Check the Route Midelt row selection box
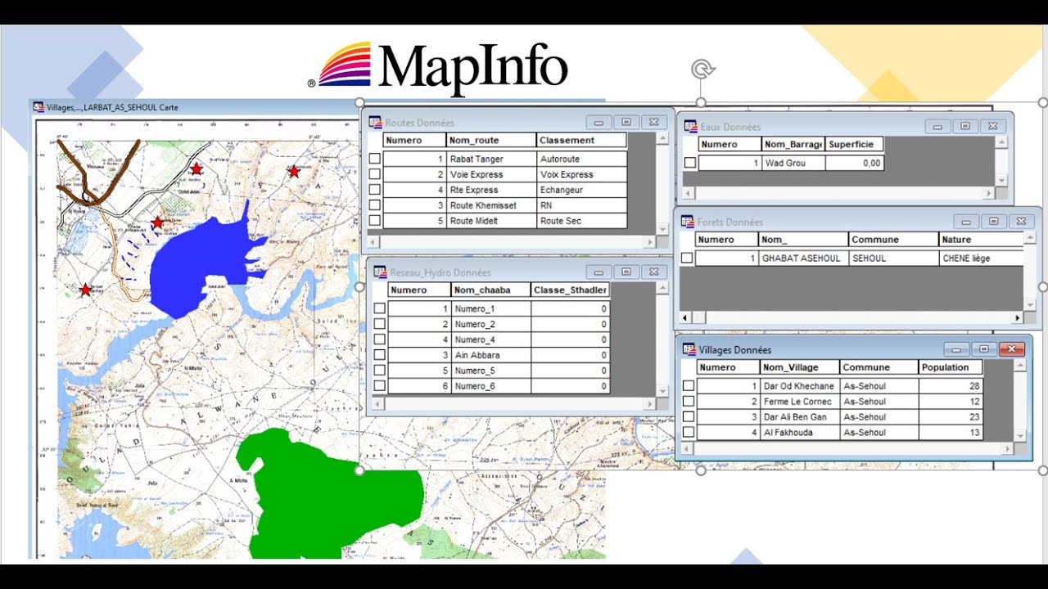This screenshot has width=1048, height=589. pyautogui.click(x=375, y=221)
